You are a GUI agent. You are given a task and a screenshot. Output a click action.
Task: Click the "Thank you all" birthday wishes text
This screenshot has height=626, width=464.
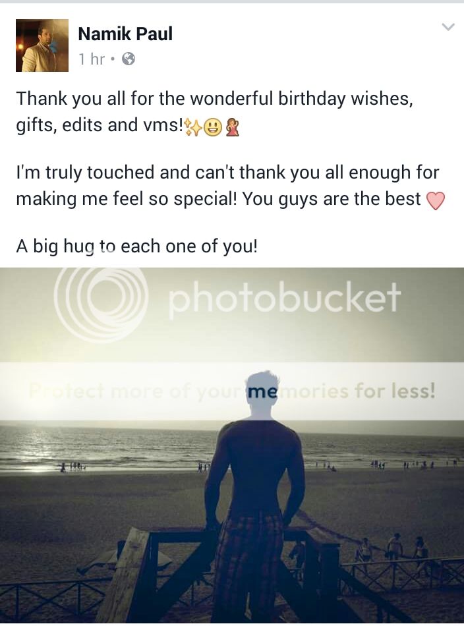point(215,111)
